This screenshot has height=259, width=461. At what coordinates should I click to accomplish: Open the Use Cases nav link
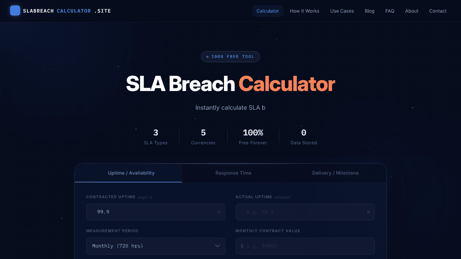[x=342, y=11]
